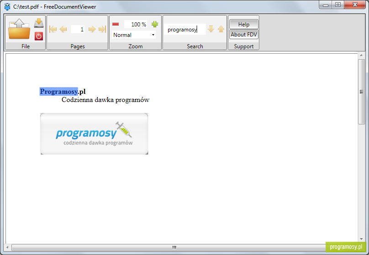This screenshot has width=369, height=255.
Task: Open the Help button
Action: 243,25
